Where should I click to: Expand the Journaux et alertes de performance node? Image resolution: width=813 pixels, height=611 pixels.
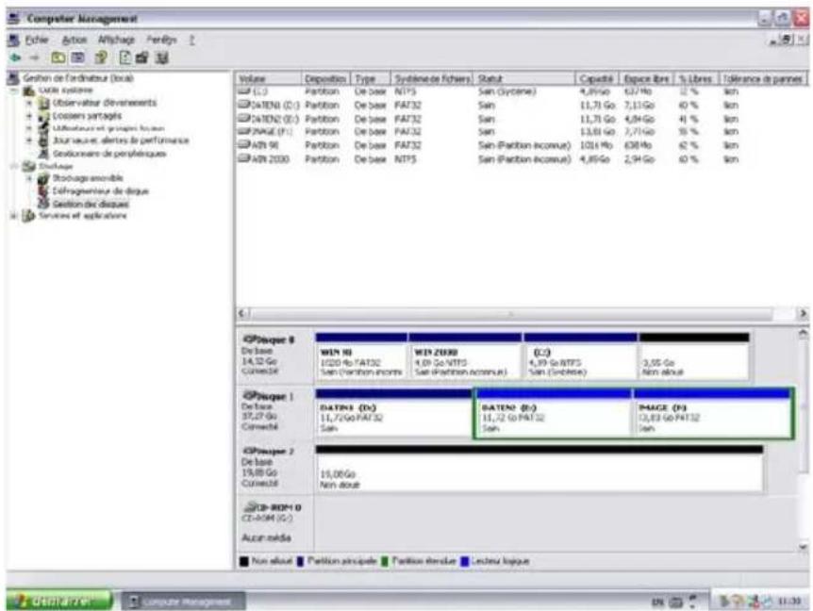point(29,140)
